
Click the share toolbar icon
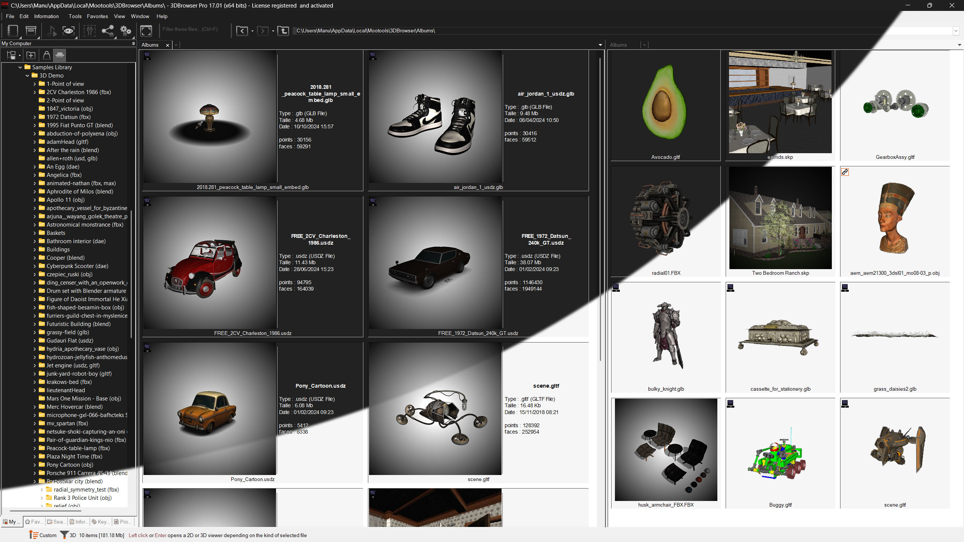pos(108,30)
